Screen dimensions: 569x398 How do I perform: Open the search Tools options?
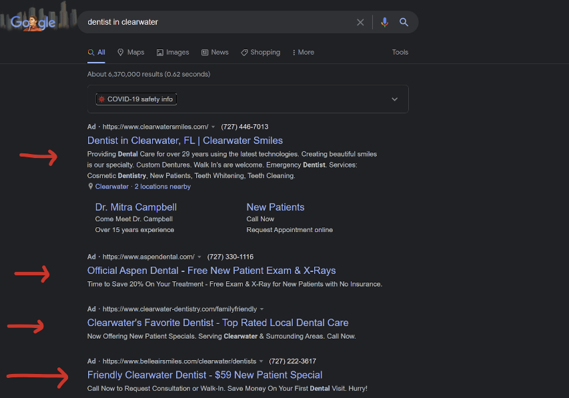[400, 52]
